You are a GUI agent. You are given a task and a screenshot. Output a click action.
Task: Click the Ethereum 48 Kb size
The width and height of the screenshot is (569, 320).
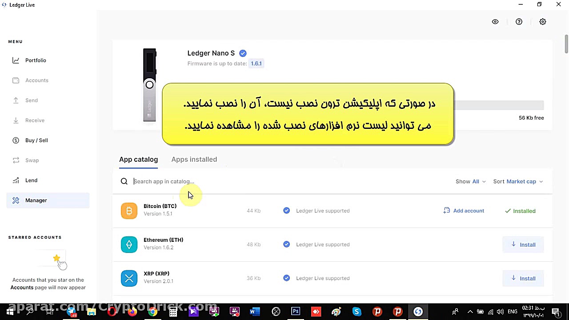click(x=253, y=244)
